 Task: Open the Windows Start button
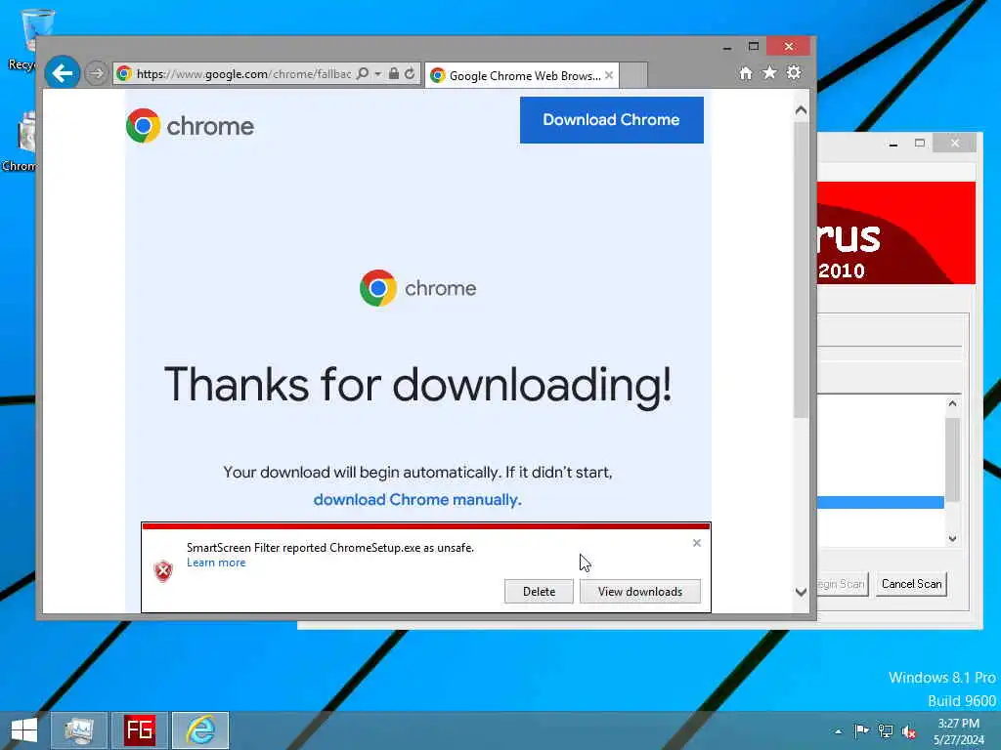24,730
